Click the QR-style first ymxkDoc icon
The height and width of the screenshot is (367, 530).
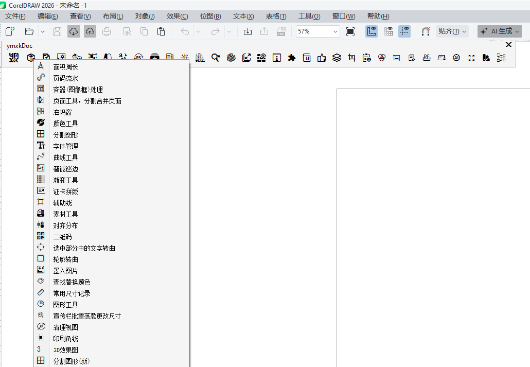point(14,58)
